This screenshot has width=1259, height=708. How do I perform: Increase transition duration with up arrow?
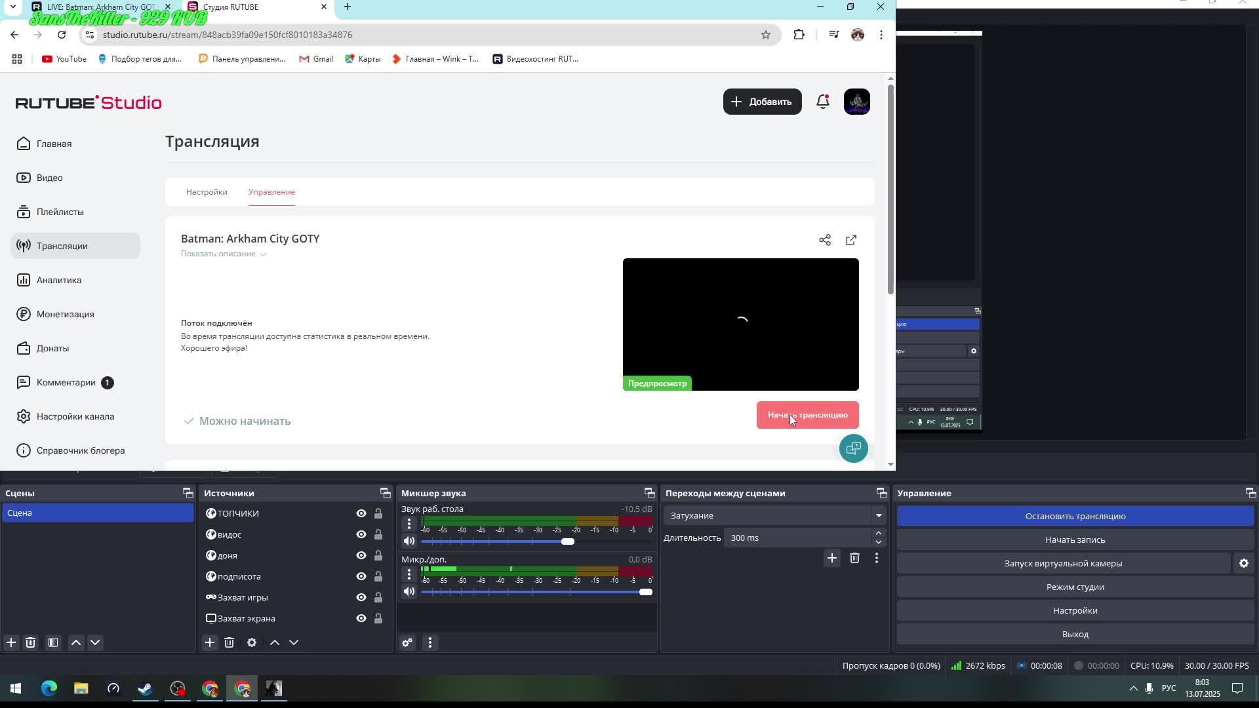(879, 533)
